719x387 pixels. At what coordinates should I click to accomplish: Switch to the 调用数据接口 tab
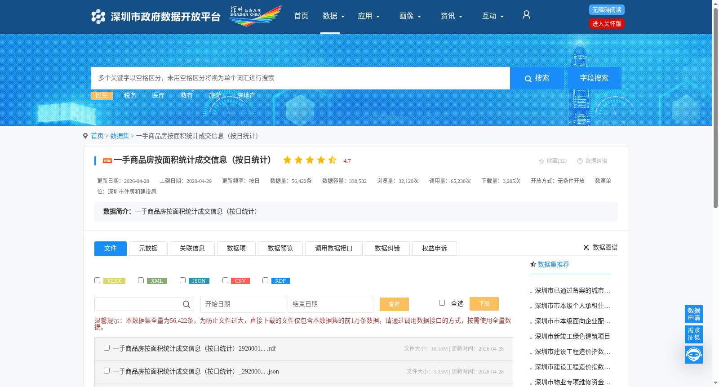pos(334,249)
